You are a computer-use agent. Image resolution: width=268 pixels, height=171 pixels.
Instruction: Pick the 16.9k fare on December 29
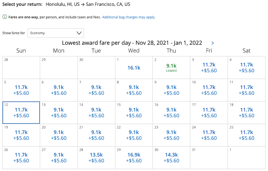(134, 158)
